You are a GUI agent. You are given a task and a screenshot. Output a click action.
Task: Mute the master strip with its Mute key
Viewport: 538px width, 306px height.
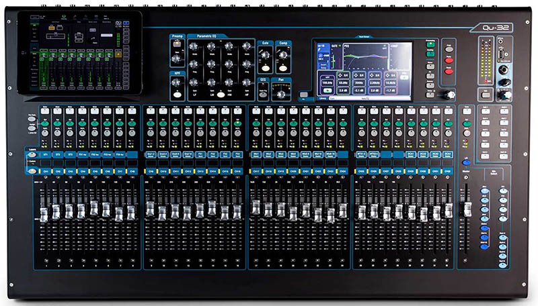tap(467, 111)
